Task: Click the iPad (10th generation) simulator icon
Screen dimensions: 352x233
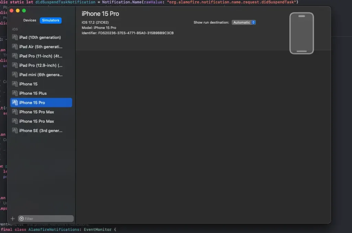Action: click(x=15, y=37)
